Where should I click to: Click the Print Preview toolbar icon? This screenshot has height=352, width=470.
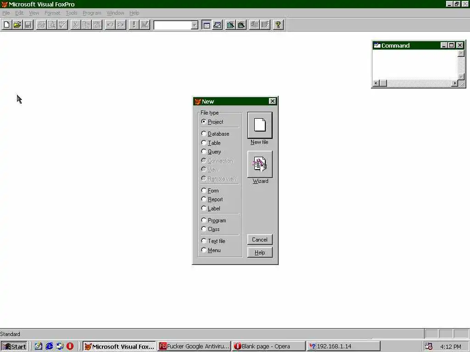pyautogui.click(x=52, y=25)
